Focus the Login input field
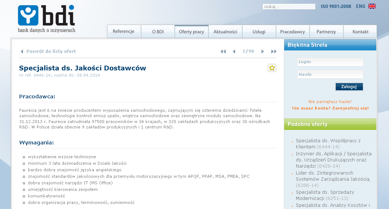This screenshot has width=389, height=209. pyautogui.click(x=330, y=62)
